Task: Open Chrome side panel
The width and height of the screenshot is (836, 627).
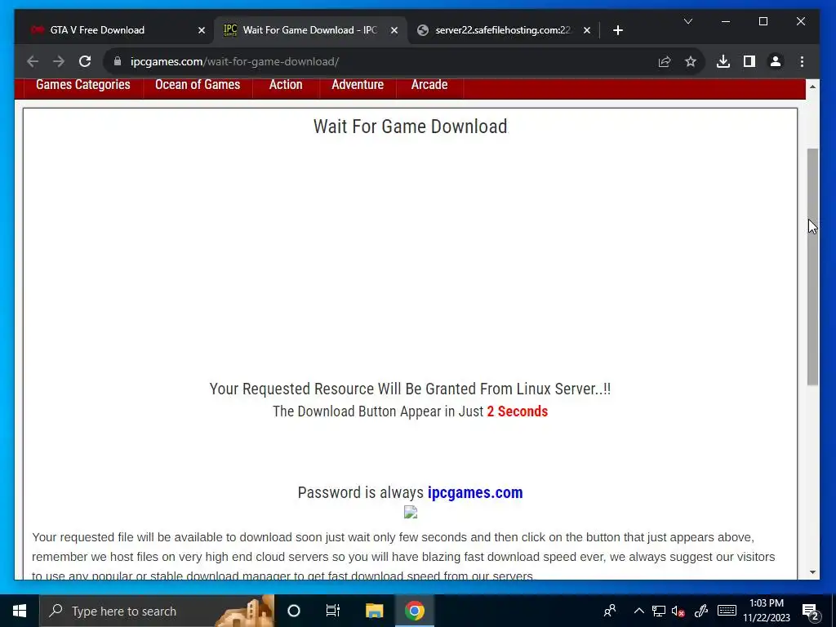Action: pyautogui.click(x=749, y=61)
